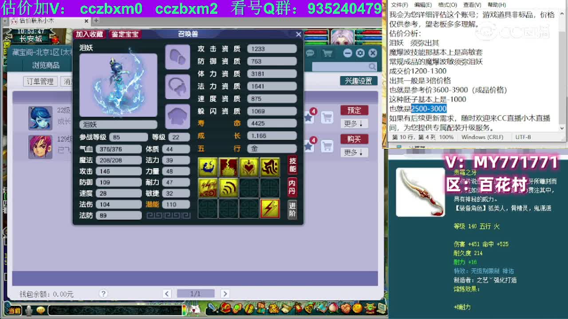Add the second listing to cart

pos(327,146)
